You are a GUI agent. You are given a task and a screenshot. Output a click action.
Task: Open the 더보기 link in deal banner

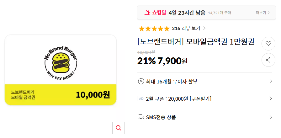click(x=262, y=13)
